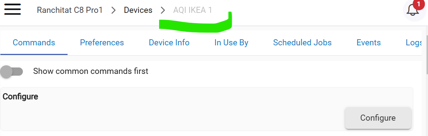View the In Use By tab
The image size is (428, 136).
click(231, 42)
